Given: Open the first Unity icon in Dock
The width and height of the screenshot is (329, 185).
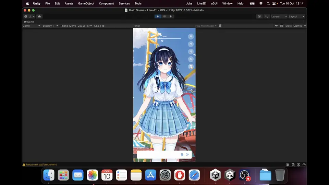Looking at the screenshot, I should (x=215, y=175).
